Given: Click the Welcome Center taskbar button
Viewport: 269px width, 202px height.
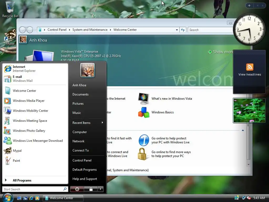Looking at the screenshot, I should pyautogui.click(x=63, y=198).
